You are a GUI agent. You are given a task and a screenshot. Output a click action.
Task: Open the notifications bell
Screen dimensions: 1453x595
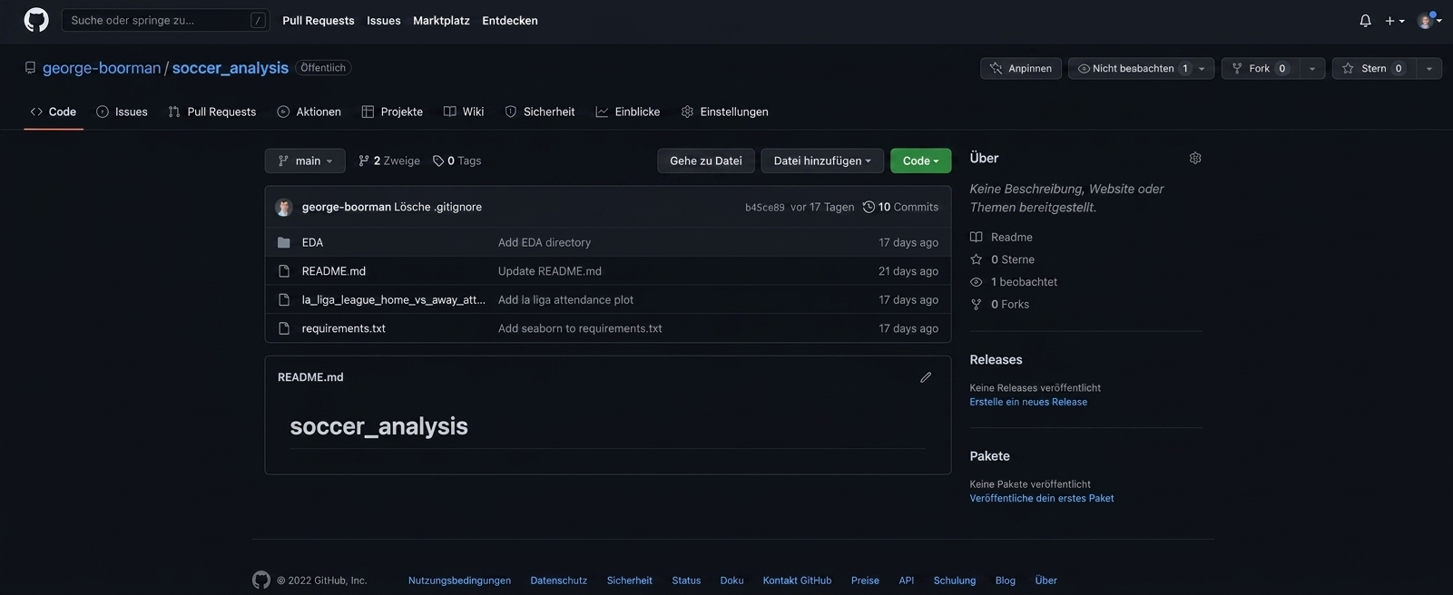1365,20
